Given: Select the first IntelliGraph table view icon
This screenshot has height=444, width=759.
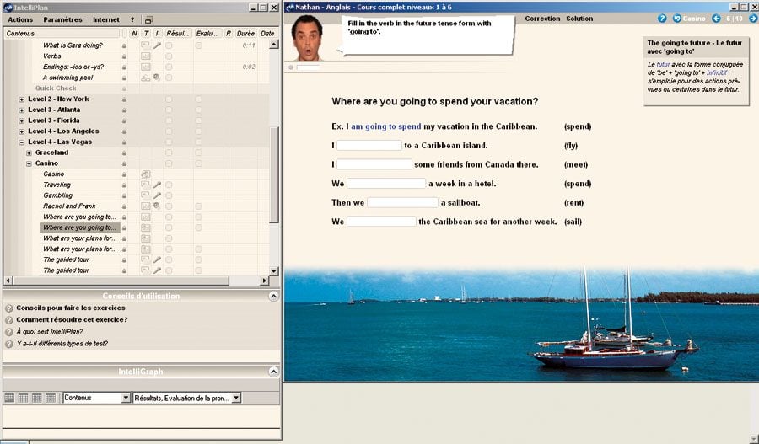Looking at the screenshot, I should point(10,397).
